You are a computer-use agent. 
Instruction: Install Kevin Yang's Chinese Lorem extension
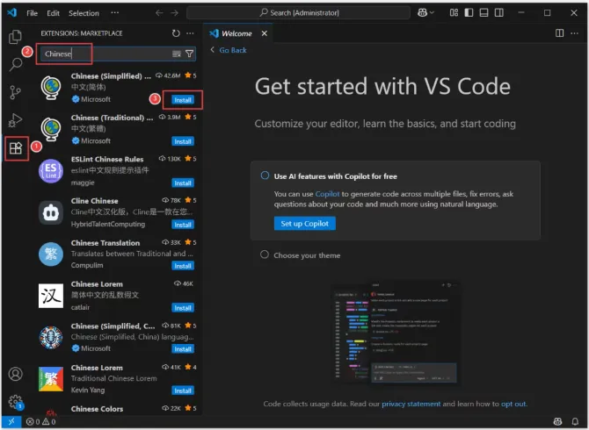183,391
